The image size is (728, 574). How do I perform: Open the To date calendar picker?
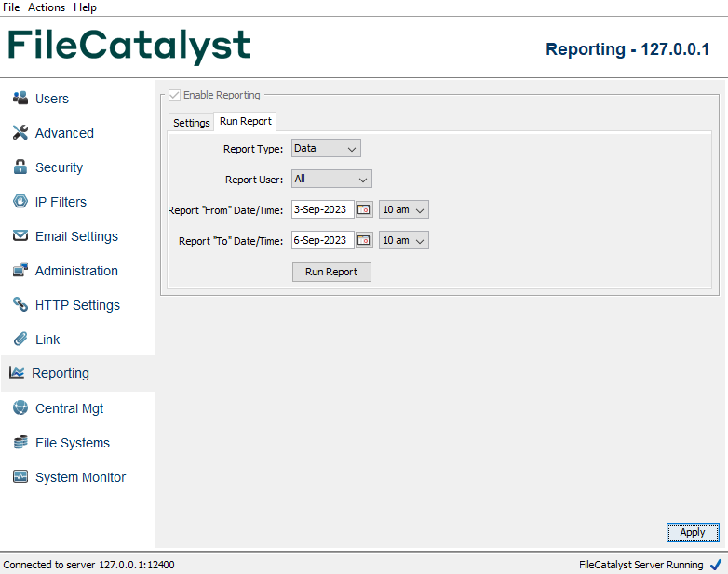click(x=364, y=240)
